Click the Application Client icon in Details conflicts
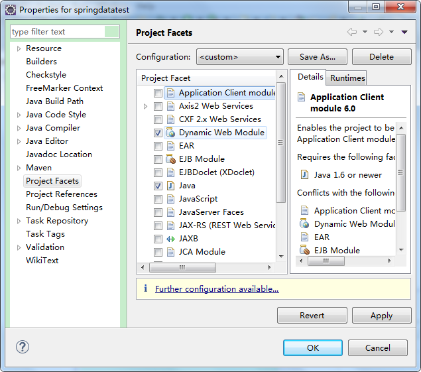 click(304, 210)
